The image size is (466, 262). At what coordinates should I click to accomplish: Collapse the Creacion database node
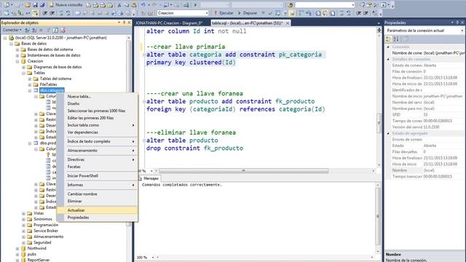click(17, 61)
